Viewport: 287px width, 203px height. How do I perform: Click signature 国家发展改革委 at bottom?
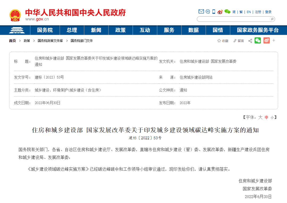257,189
